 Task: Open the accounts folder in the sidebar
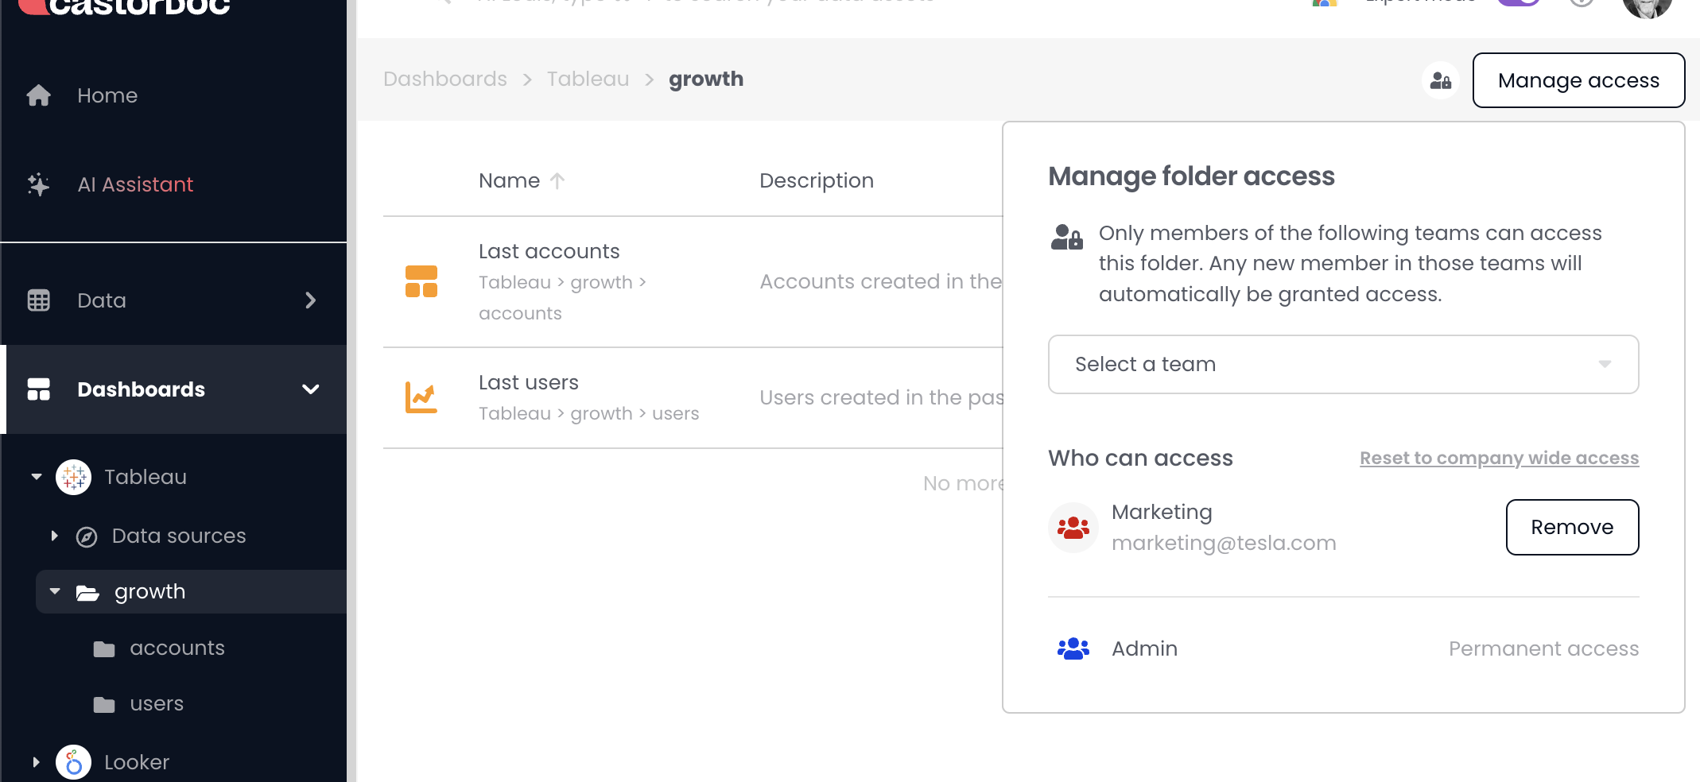[x=177, y=648]
